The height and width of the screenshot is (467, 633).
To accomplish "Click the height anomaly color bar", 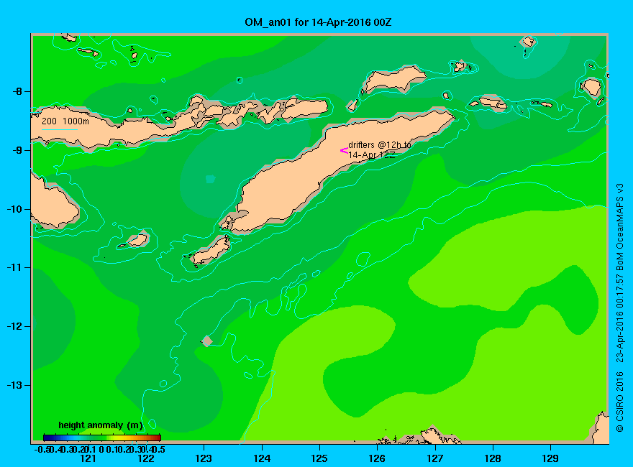I will pos(102,438).
